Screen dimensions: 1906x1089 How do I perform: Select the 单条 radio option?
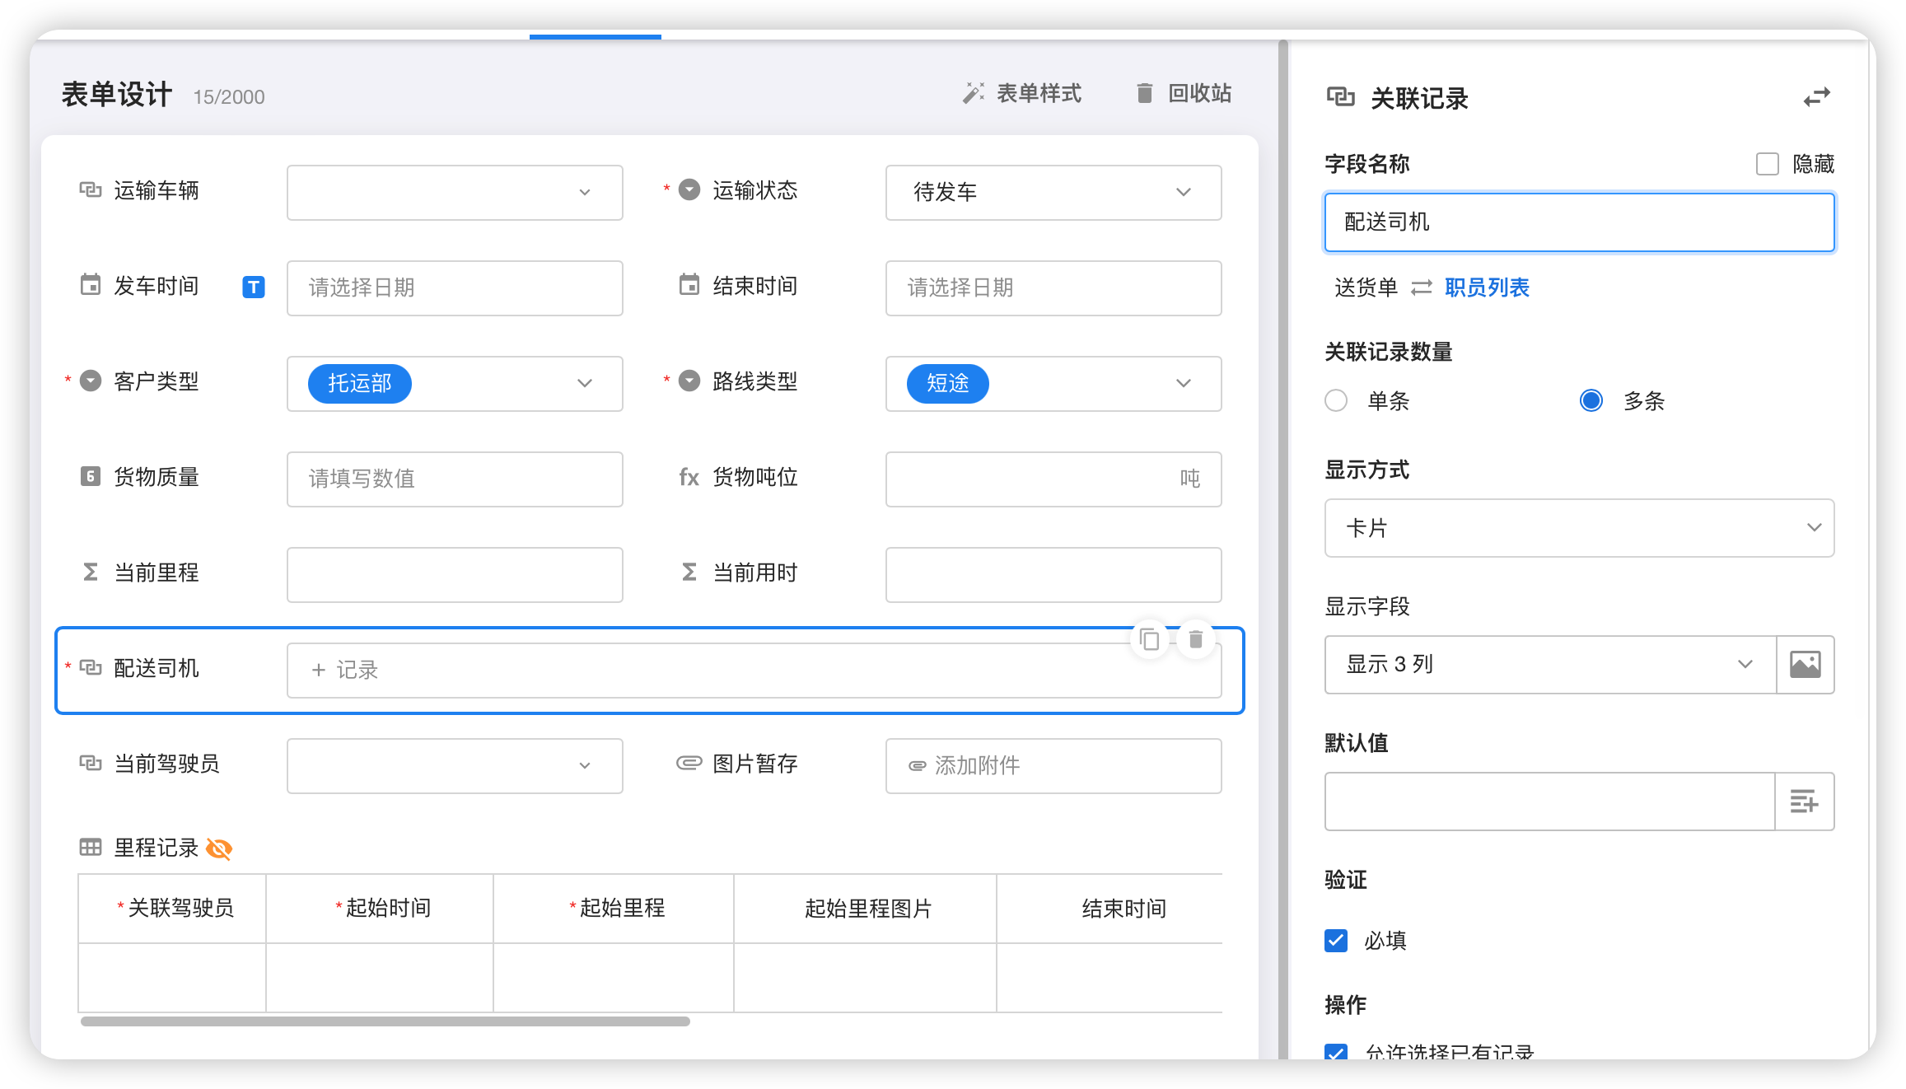[x=1336, y=401]
